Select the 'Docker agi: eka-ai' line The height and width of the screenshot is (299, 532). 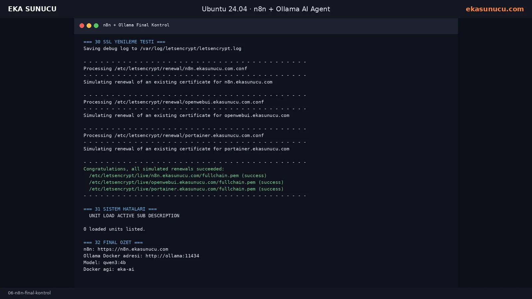pyautogui.click(x=109, y=269)
